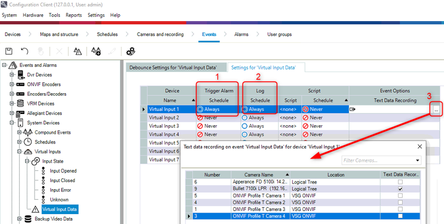The image size is (444, 224).
Task: Open the Hardware menu
Action: [33, 15]
